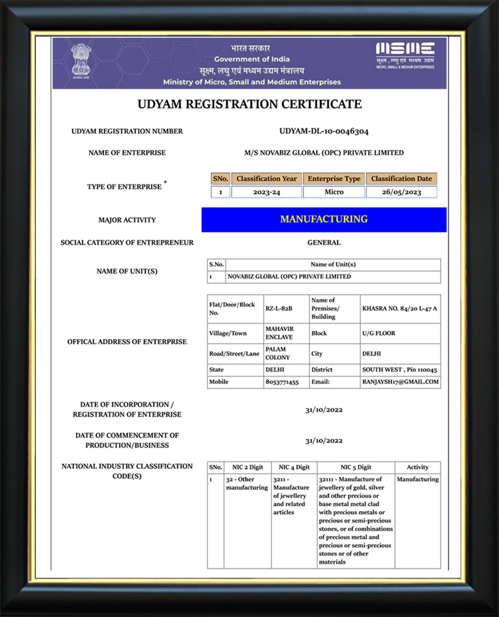Click the 'Activity' column header
Screen dimensions: 499x617
(x=418, y=467)
